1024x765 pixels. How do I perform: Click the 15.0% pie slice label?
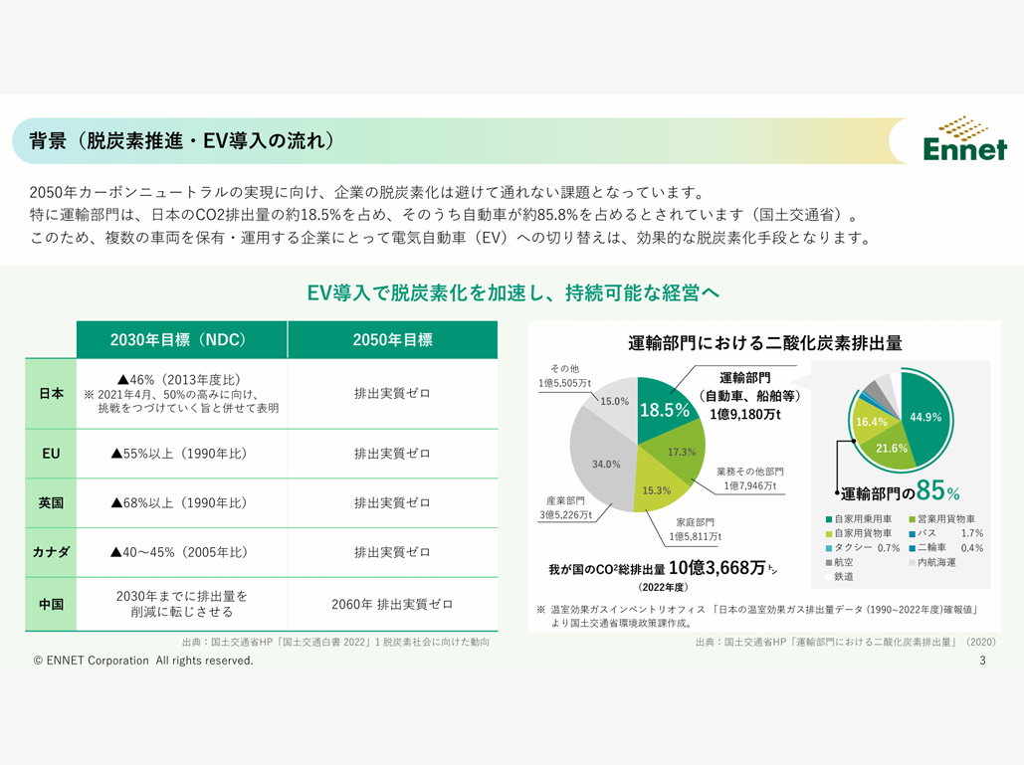(615, 402)
